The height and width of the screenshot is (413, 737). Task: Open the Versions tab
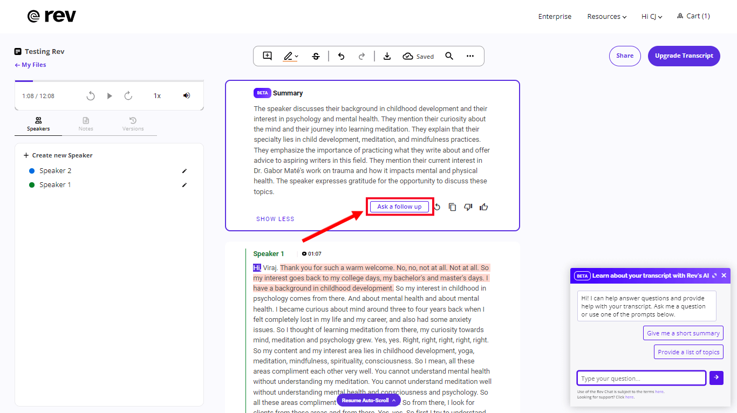(133, 124)
